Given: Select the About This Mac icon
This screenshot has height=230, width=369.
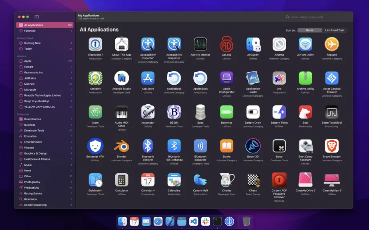Looking at the screenshot, I should (122, 44).
